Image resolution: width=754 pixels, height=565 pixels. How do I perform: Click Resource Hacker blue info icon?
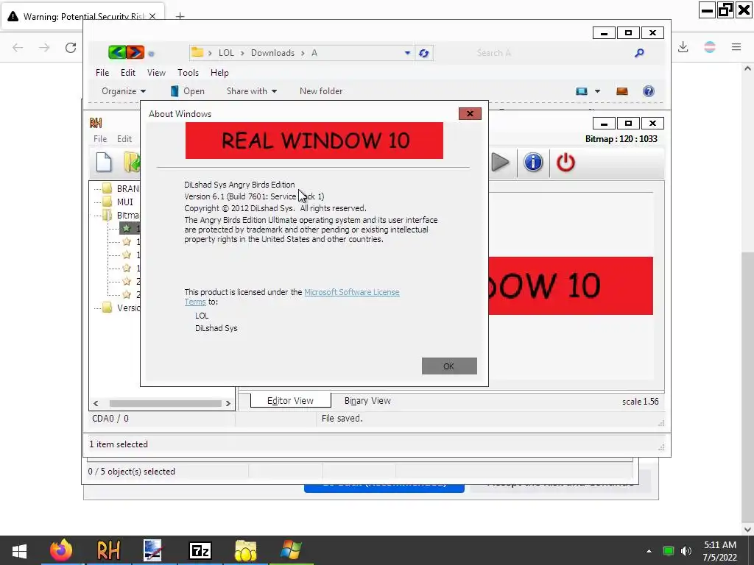pyautogui.click(x=533, y=163)
